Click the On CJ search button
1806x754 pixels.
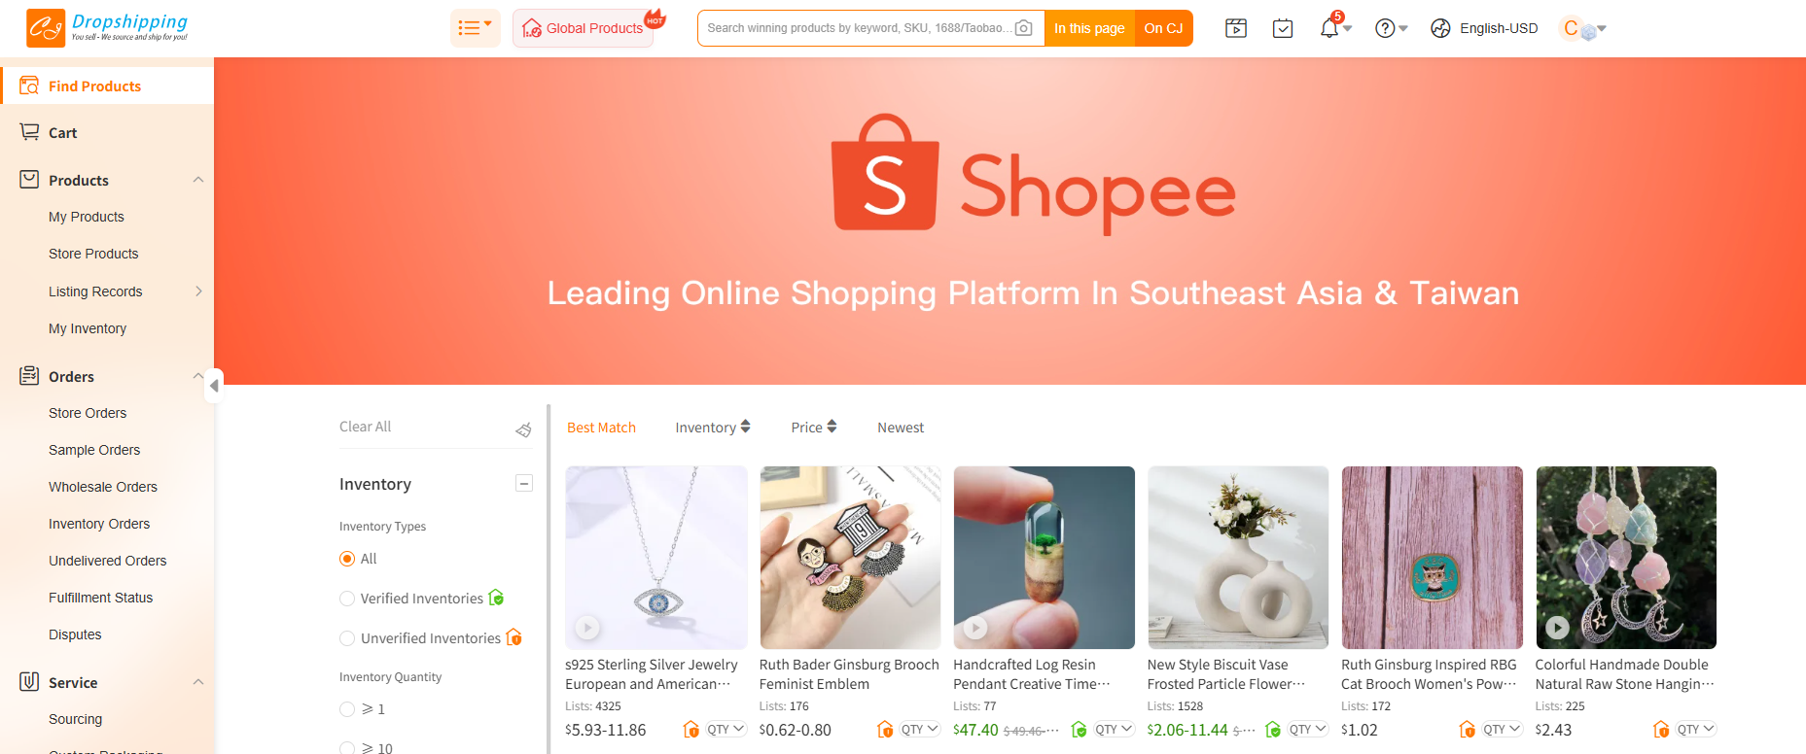tap(1163, 28)
